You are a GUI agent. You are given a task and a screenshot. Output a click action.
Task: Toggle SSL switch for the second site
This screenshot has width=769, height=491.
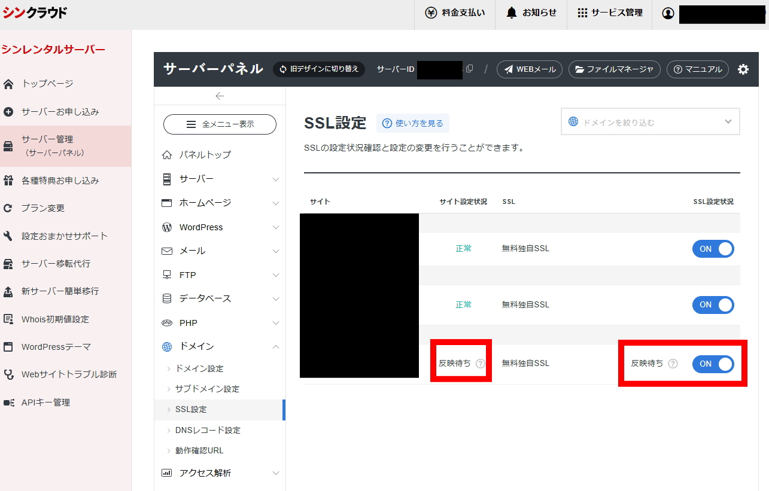click(713, 305)
